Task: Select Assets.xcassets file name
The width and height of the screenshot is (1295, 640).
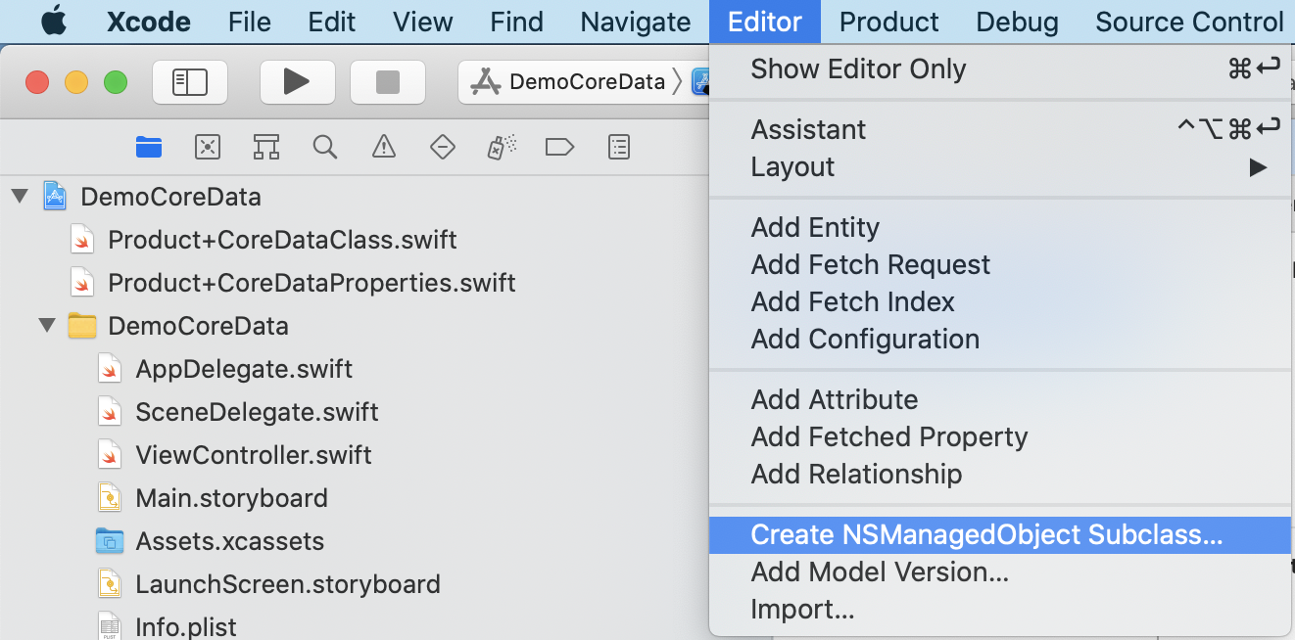Action: coord(229,541)
